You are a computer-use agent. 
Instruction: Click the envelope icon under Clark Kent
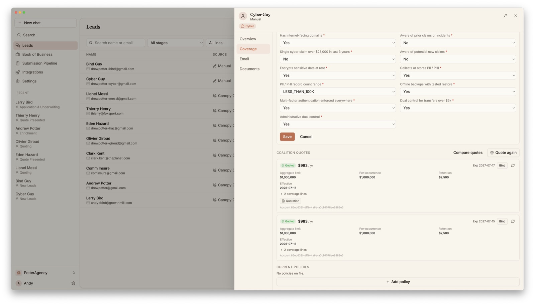(88, 158)
